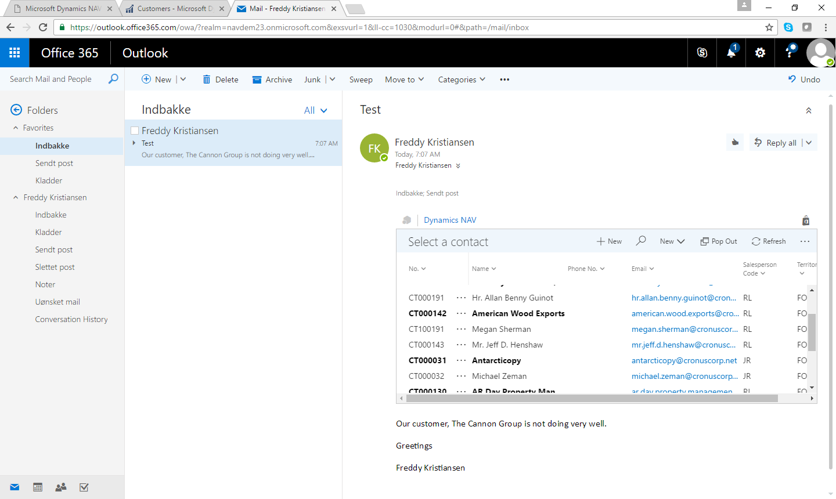This screenshot has width=836, height=499.
Task: Click the Delete button
Action: click(x=221, y=79)
